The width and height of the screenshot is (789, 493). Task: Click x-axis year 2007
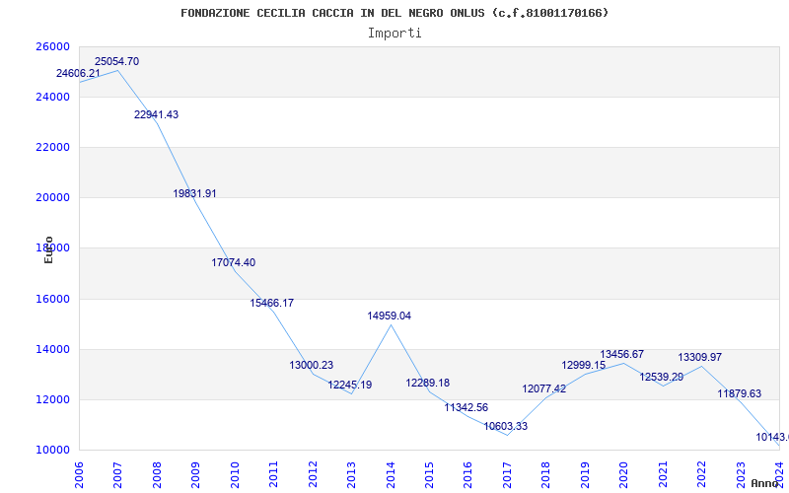click(x=117, y=475)
